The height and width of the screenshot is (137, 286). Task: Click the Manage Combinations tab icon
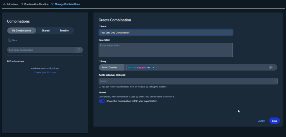tap(53, 4)
